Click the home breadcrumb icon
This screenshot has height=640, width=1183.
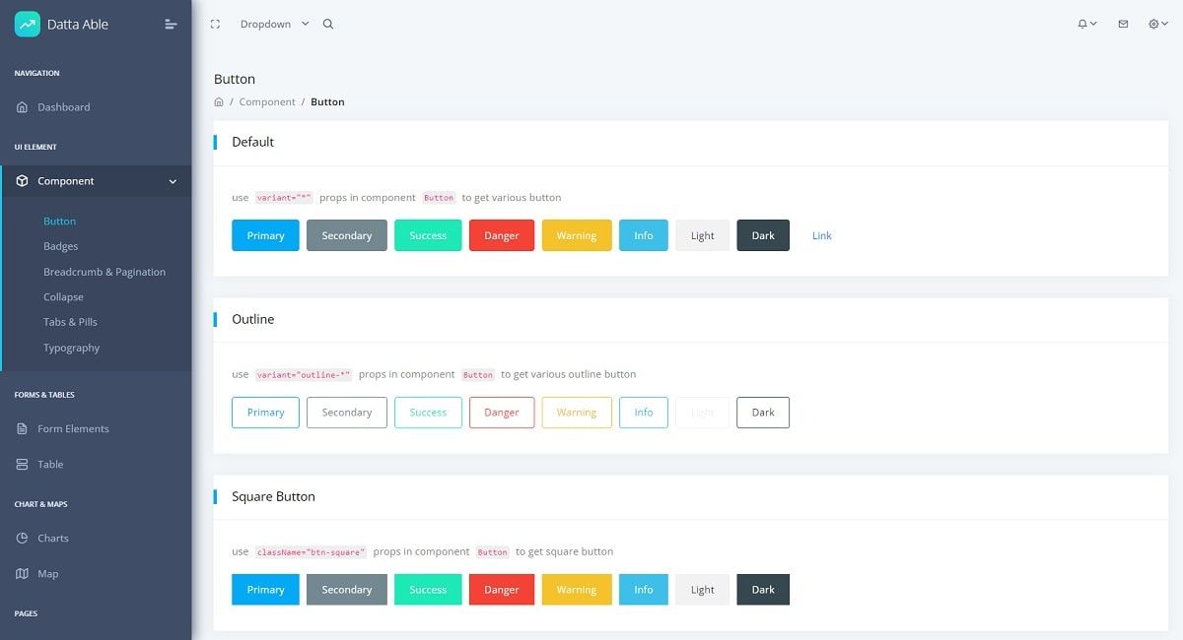point(218,101)
